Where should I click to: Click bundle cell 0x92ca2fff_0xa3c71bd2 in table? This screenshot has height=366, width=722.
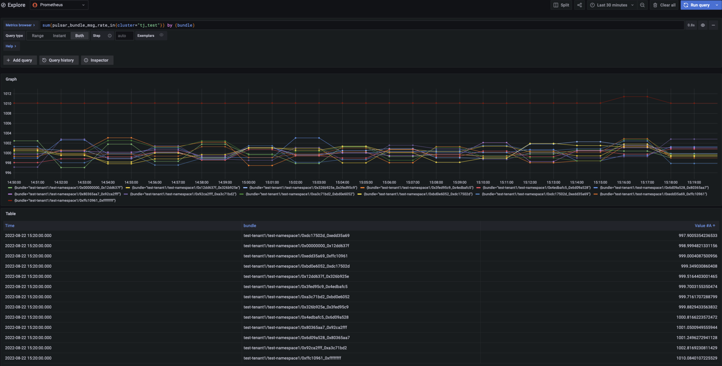(295, 348)
